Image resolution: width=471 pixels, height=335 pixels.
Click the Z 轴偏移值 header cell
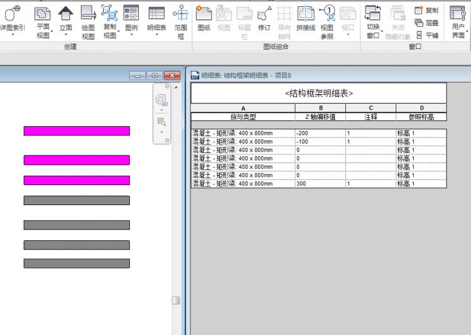coord(320,117)
